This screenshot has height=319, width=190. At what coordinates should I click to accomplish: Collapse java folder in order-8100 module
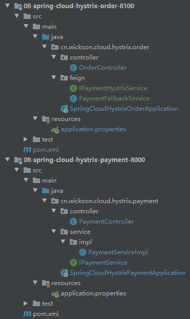pos(35,36)
